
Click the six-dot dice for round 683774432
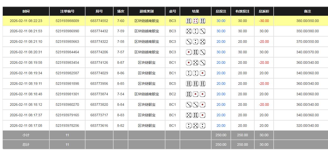[189, 31]
